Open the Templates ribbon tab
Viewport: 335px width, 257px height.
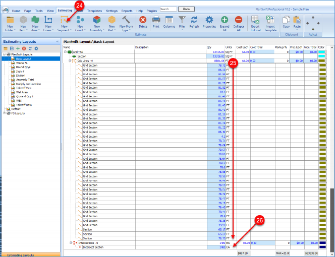(x=94, y=11)
